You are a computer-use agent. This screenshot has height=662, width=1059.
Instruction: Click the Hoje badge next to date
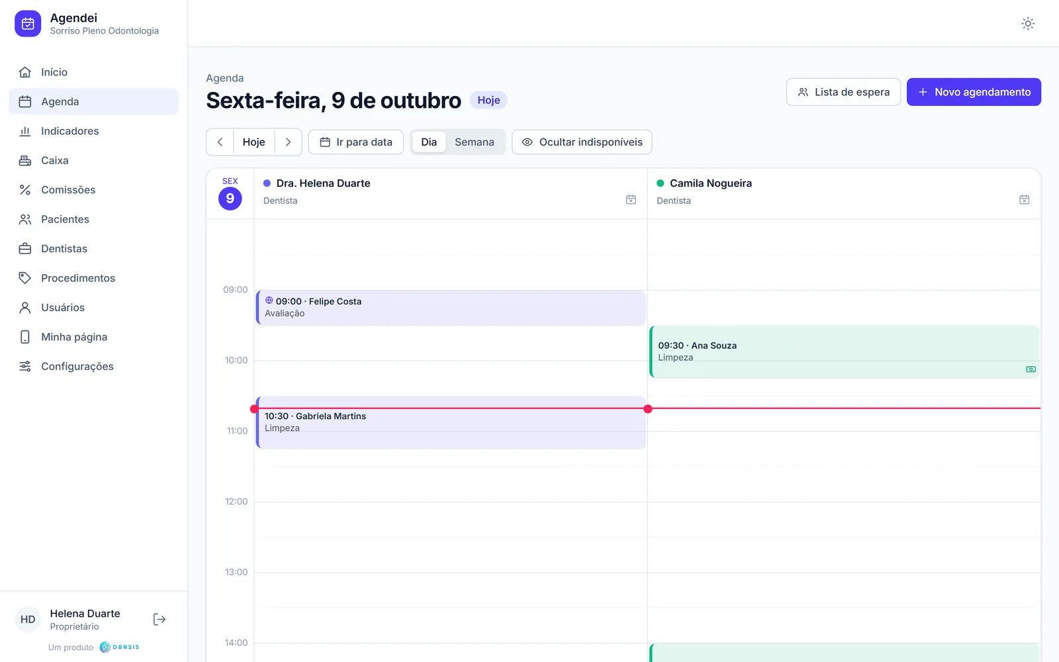click(488, 100)
